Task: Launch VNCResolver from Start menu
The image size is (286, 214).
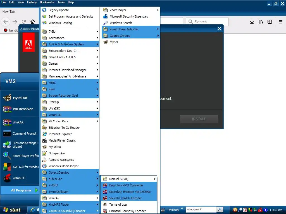Action: (20, 109)
